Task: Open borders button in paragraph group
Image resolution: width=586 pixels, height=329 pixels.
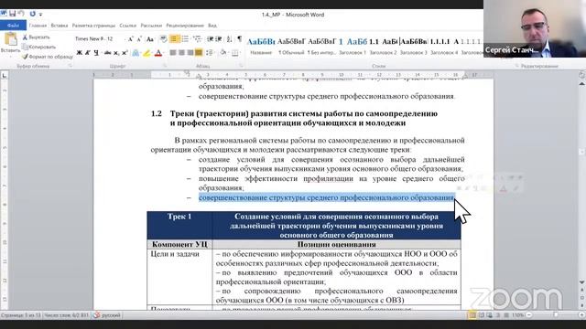Action: tap(235, 53)
